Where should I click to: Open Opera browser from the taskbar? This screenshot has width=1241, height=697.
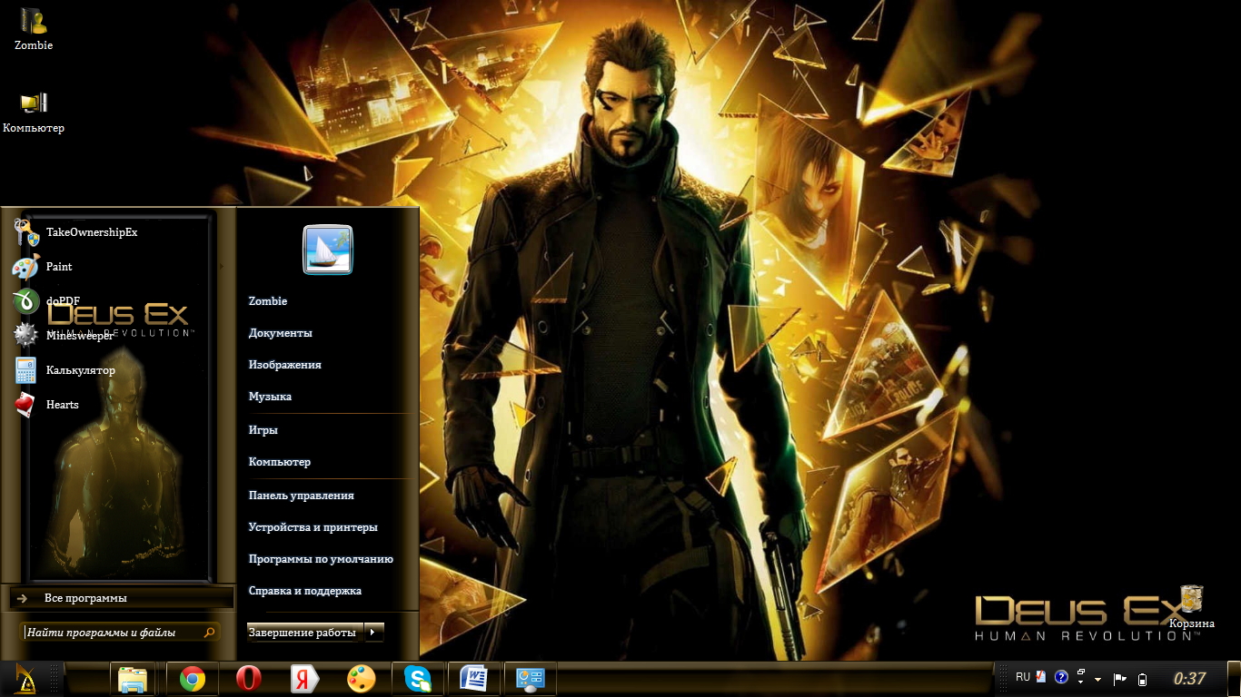(x=249, y=679)
